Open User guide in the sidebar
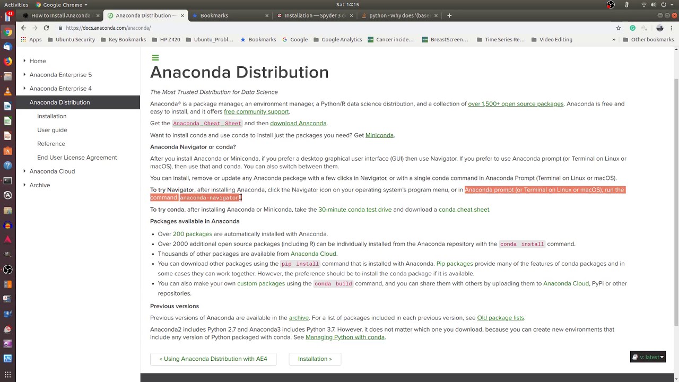This screenshot has height=382, width=679. coord(52,130)
